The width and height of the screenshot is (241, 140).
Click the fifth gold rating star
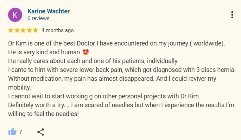tap(35, 30)
